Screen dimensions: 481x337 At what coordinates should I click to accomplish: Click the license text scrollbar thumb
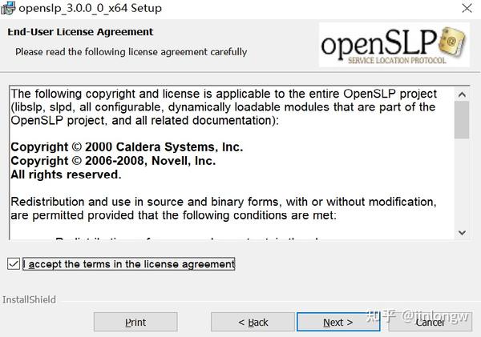tap(462, 118)
